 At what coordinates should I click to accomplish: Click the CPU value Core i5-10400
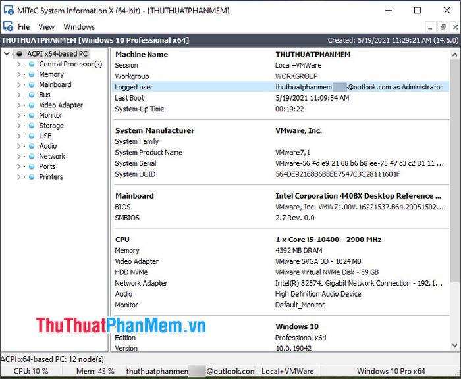[329, 240]
